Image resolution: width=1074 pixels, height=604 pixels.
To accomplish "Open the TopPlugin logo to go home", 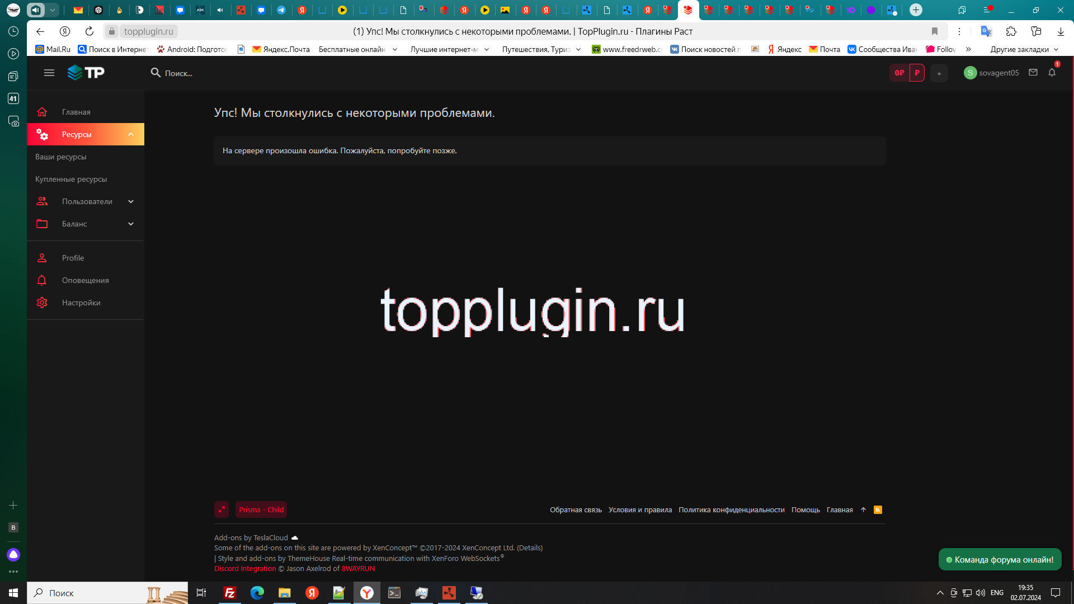I will [x=86, y=72].
